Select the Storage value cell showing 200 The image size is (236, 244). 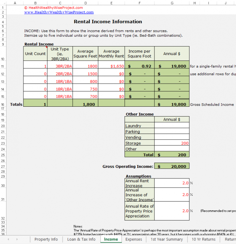click(172, 143)
